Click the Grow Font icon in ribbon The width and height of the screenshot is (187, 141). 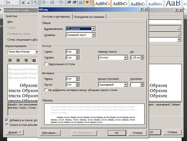click(23, 3)
